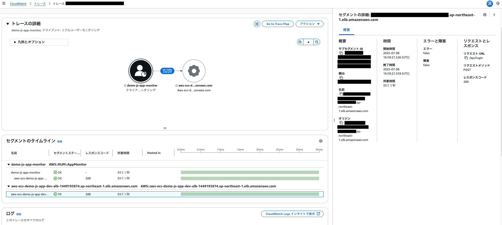Open ログ 情報 link
This screenshot has width=502, height=225.
[19, 214]
